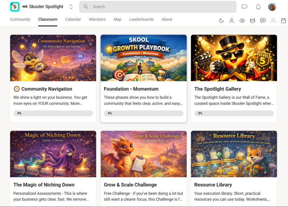
Task: Click the calendar icon in the toolbar
Action: [x=284, y=20]
